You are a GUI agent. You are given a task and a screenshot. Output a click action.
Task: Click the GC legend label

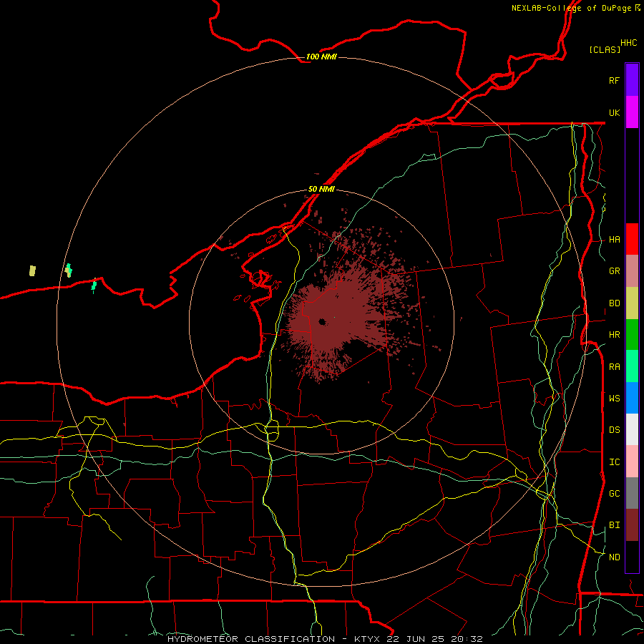[x=614, y=494]
